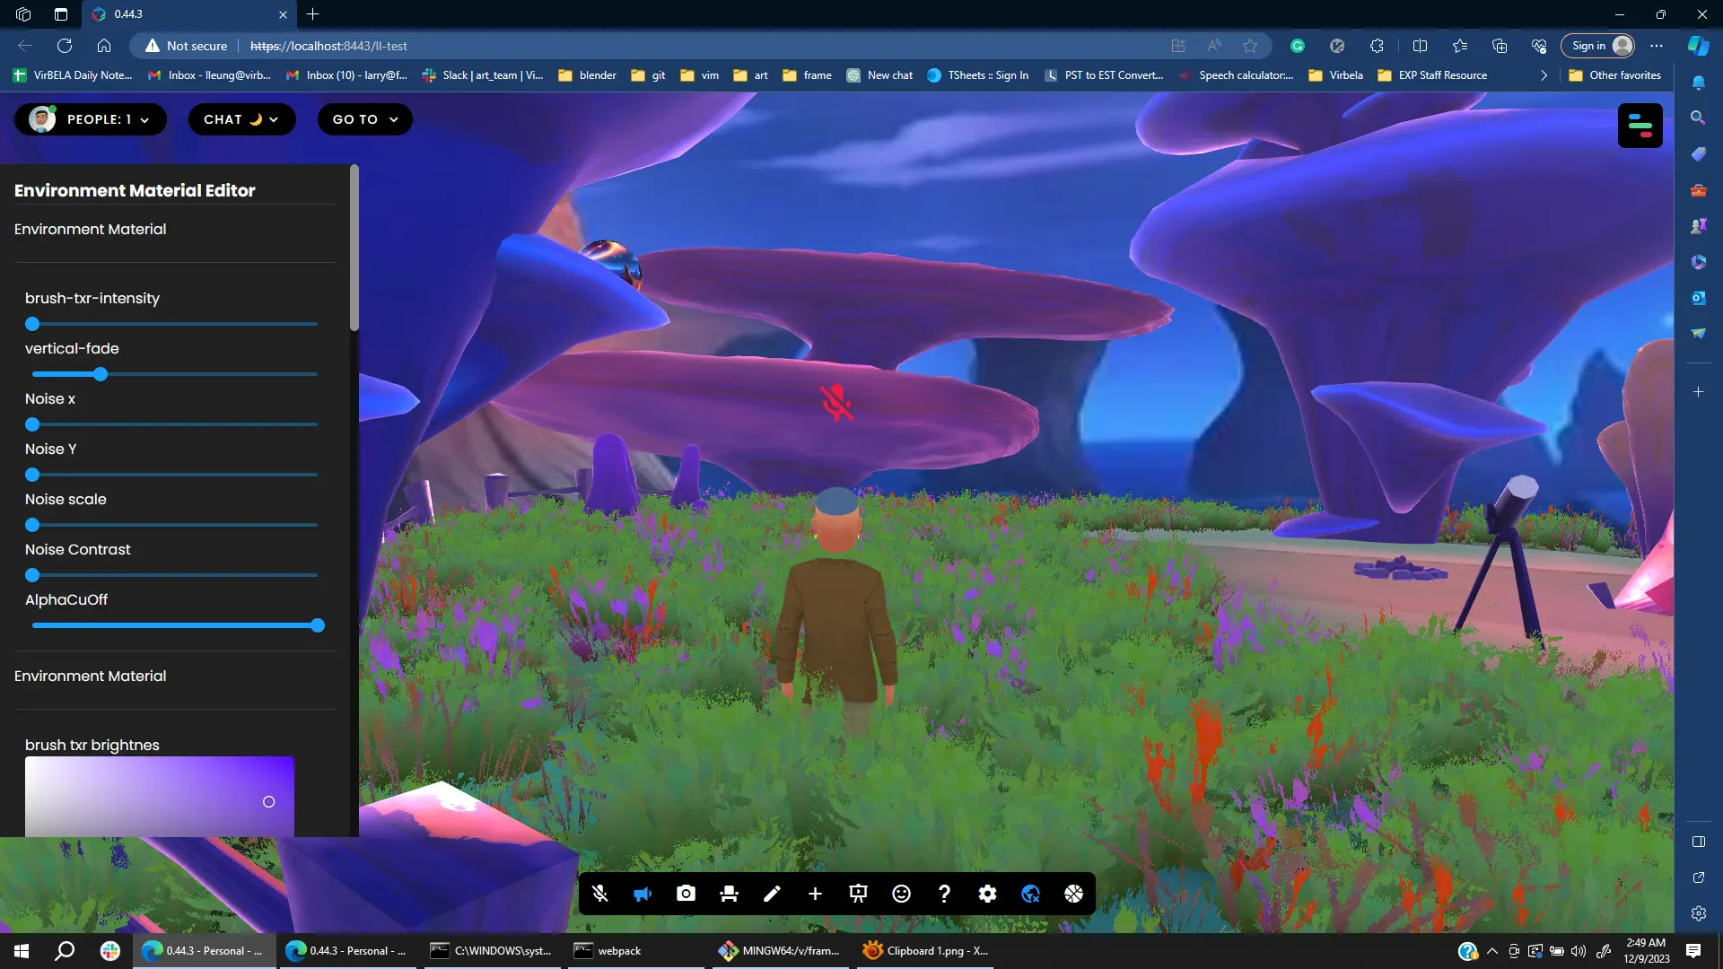Click the plus add-object icon
Image resolution: width=1723 pixels, height=969 pixels.
click(815, 894)
